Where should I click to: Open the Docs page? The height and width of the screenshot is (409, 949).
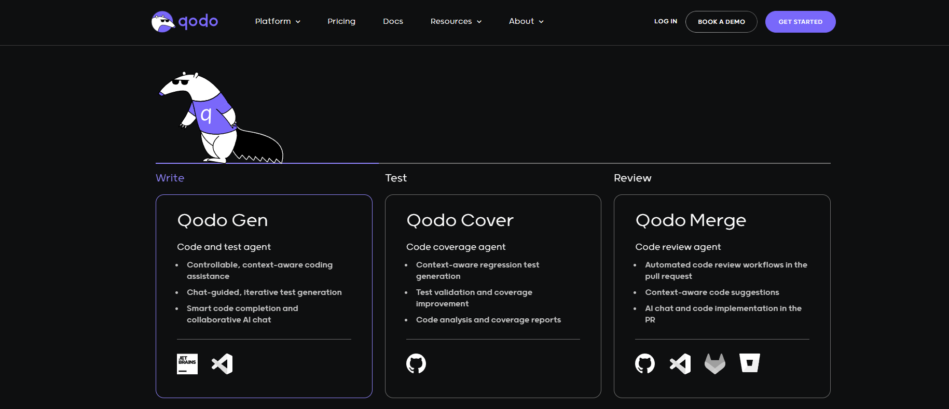point(393,21)
